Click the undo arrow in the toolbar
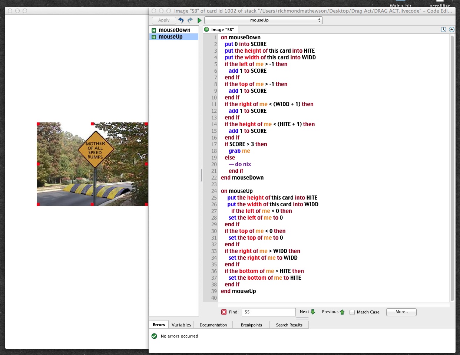The image size is (460, 355). 181,20
